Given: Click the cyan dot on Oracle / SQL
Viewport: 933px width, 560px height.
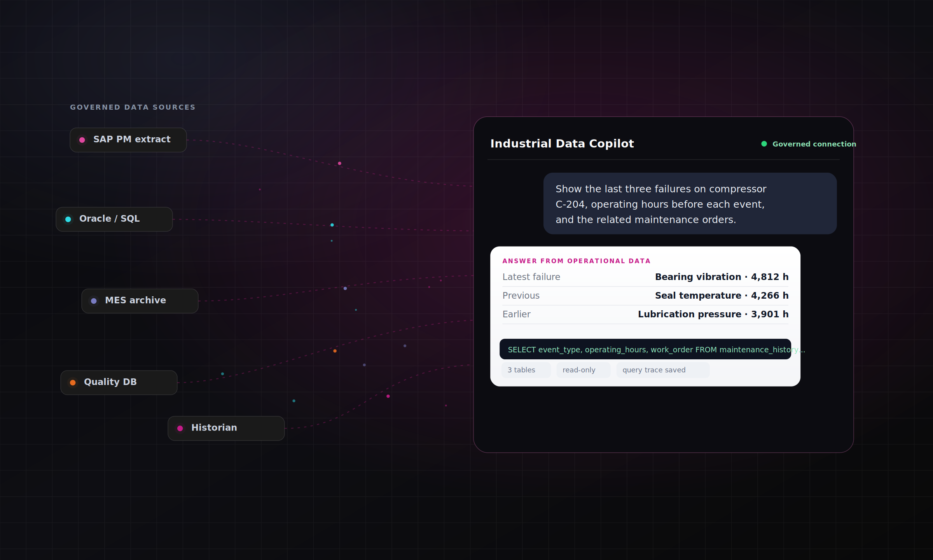Looking at the screenshot, I should pyautogui.click(x=68, y=219).
